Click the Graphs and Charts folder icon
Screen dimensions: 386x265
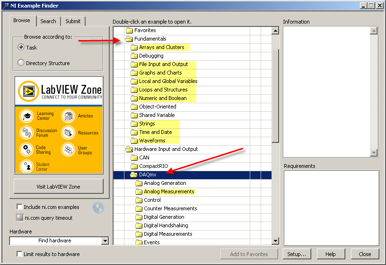[x=134, y=73]
